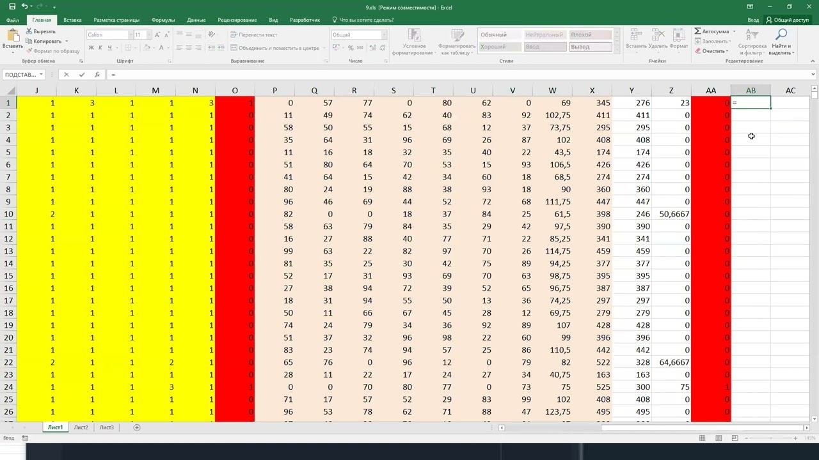819x460 pixels.
Task: Click the Вход sign-in link
Action: (x=753, y=20)
